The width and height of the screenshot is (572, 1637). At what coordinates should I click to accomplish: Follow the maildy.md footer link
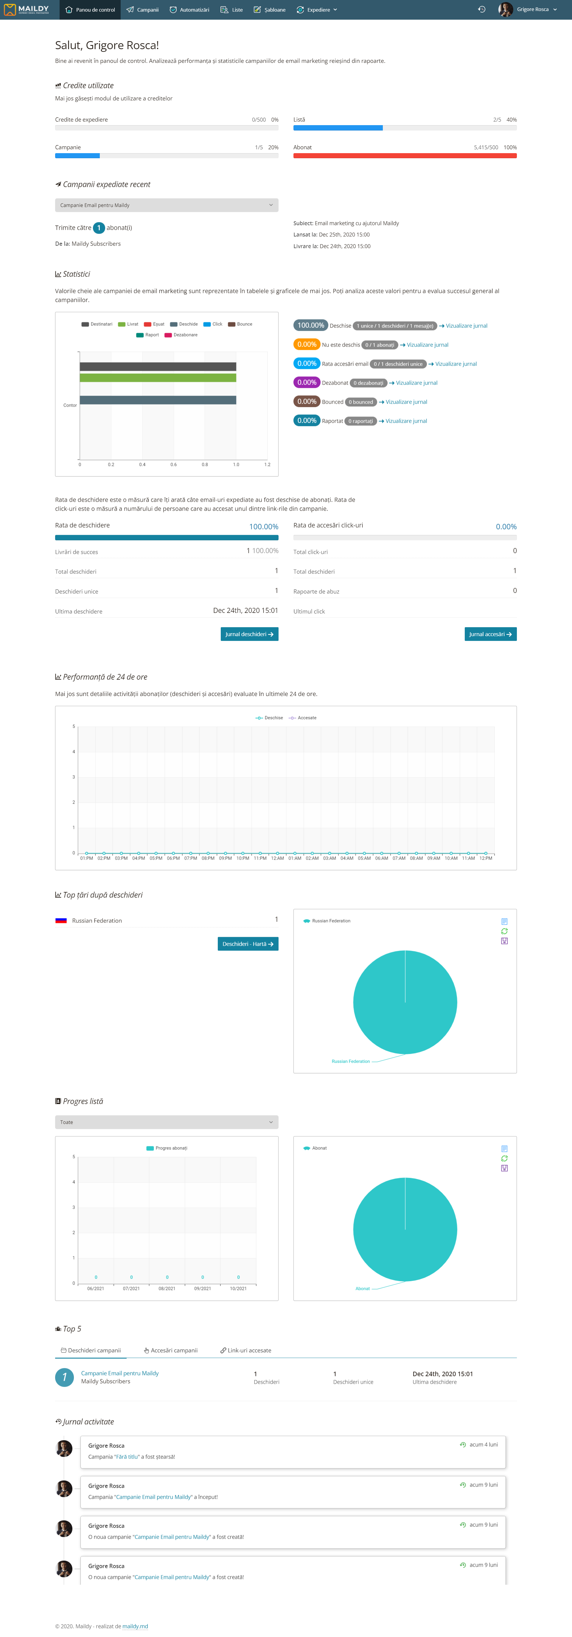tap(135, 1627)
